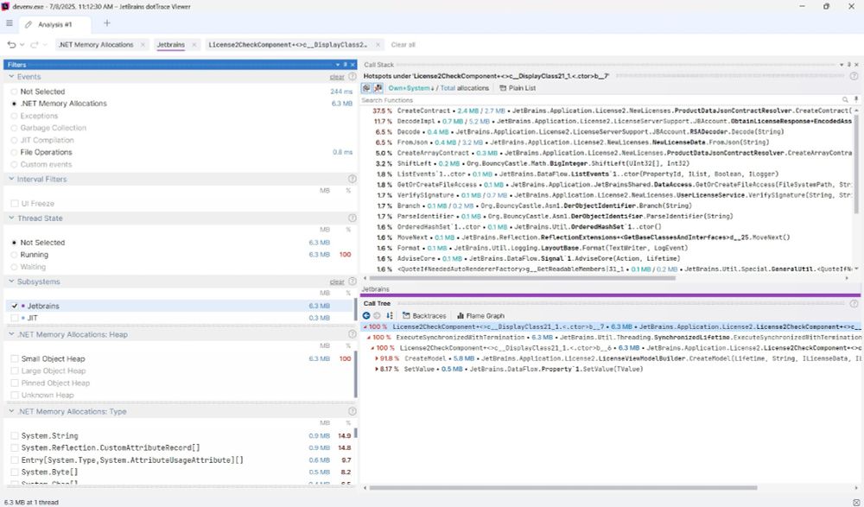Click the search magnifier in Search Functions
Image resolution: width=864 pixels, height=507 pixels.
(845, 99)
